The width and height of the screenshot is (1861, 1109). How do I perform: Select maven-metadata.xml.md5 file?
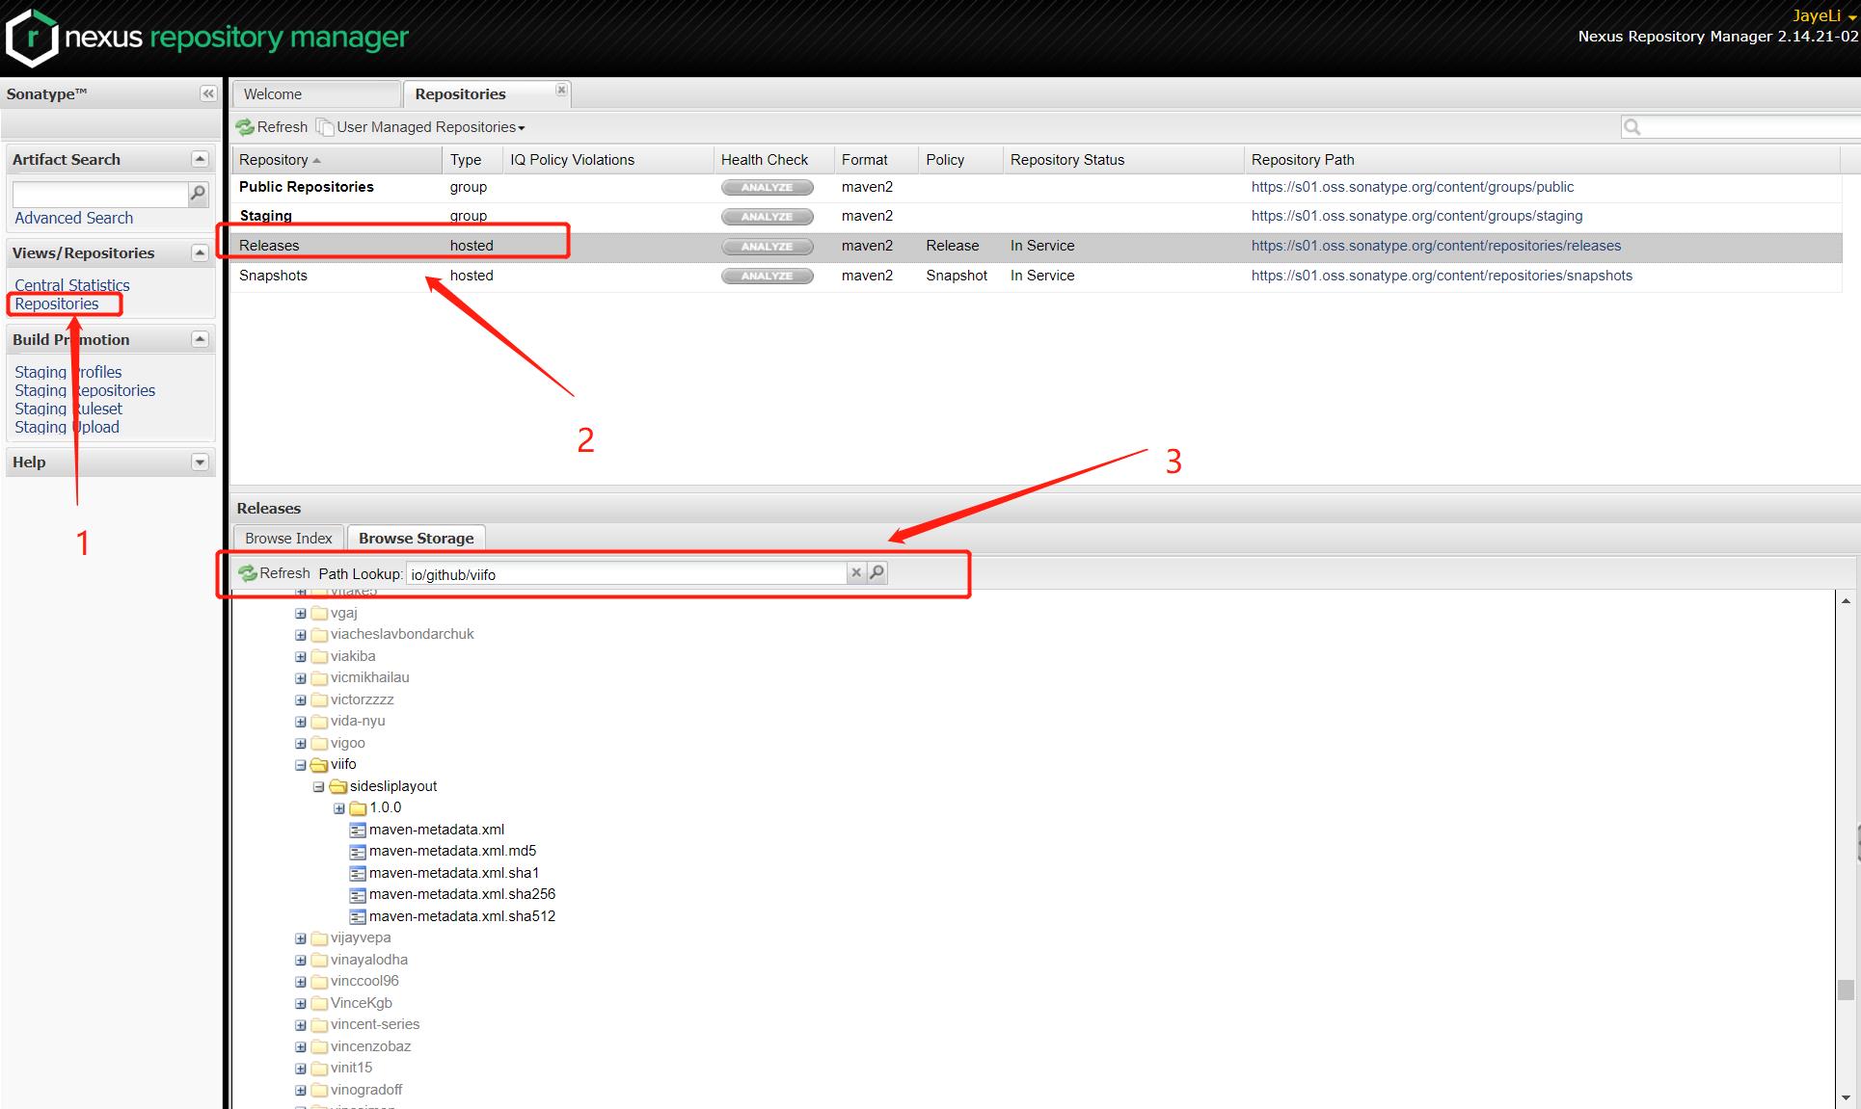(452, 851)
